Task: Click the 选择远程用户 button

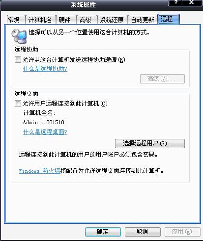Action: 150,143
